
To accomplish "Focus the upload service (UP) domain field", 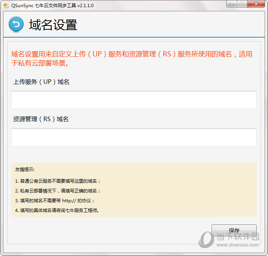I will [134, 100].
